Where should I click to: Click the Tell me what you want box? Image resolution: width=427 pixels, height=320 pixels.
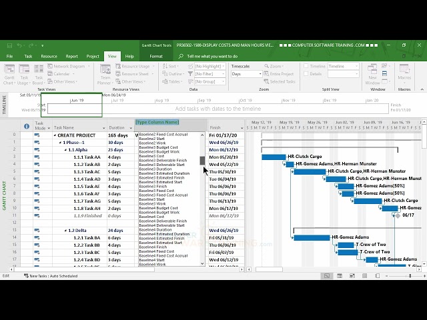212,56
